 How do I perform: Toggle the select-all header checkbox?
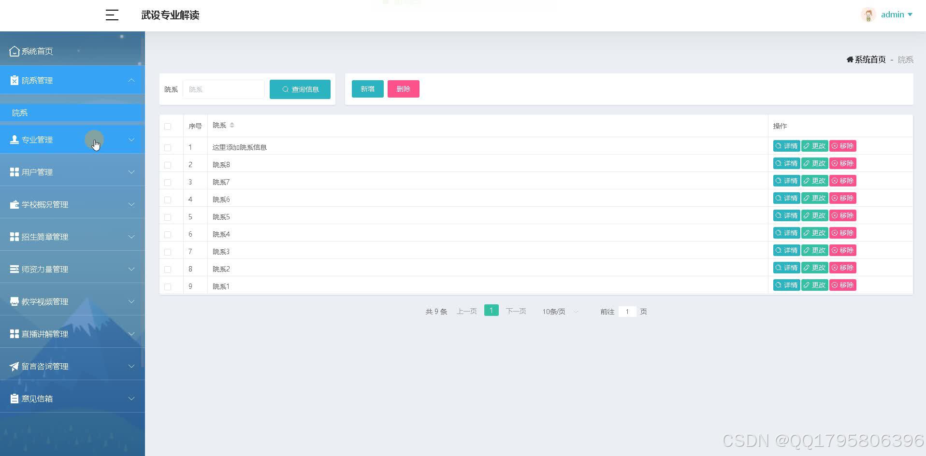(168, 126)
